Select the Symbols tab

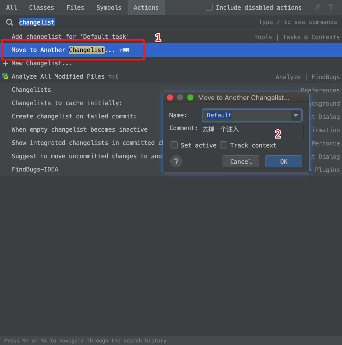point(109,7)
